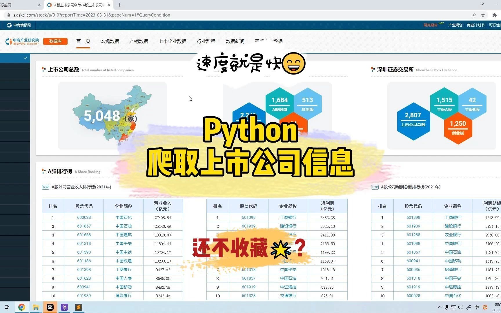Open a new browser tab
Viewport: 501px width, 313px height.
[120, 5]
